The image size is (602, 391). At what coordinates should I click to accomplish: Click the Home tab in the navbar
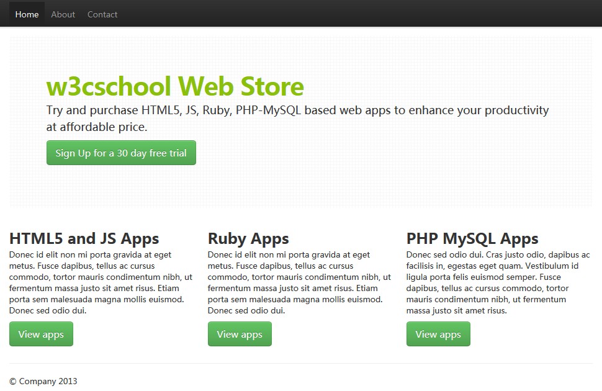click(x=27, y=14)
